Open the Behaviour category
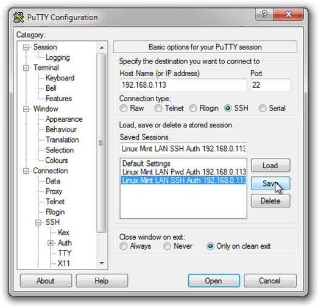 coord(61,129)
